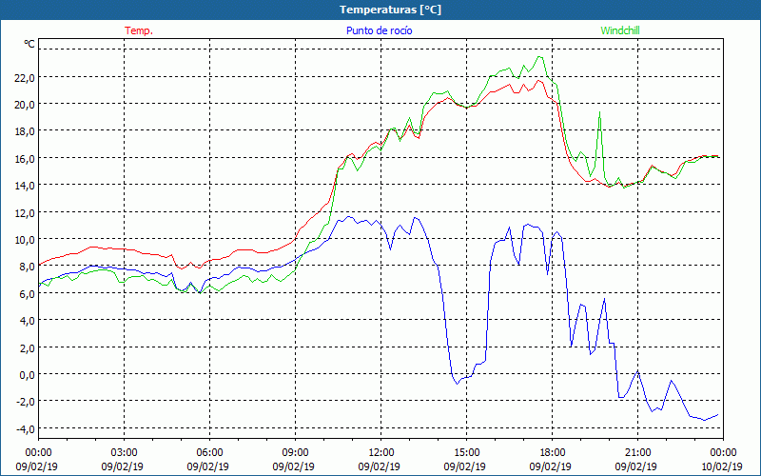Screen dimensions: 761x476
Task: Click the 8,0 y-axis value
Action: pos(28,267)
